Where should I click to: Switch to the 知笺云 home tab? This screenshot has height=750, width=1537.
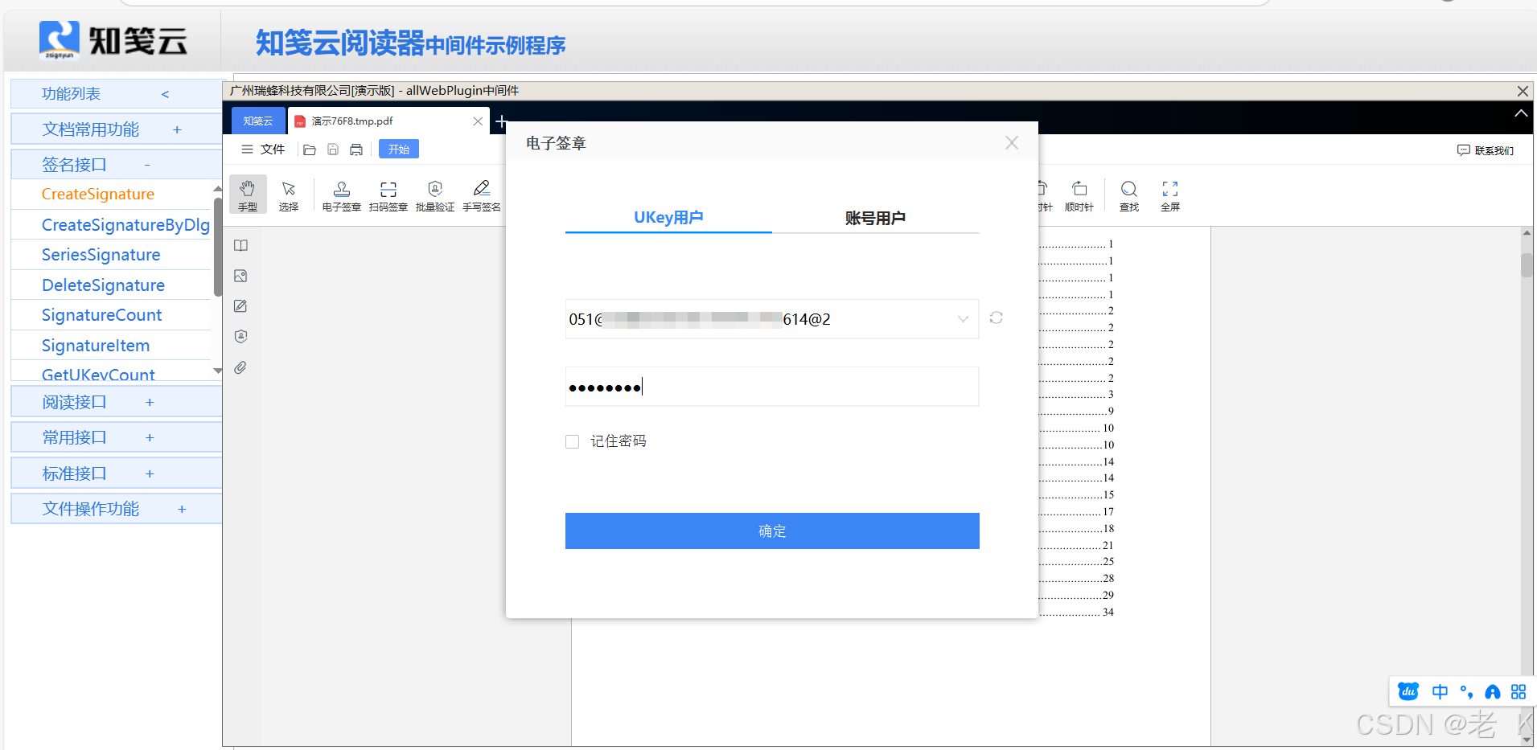point(258,121)
